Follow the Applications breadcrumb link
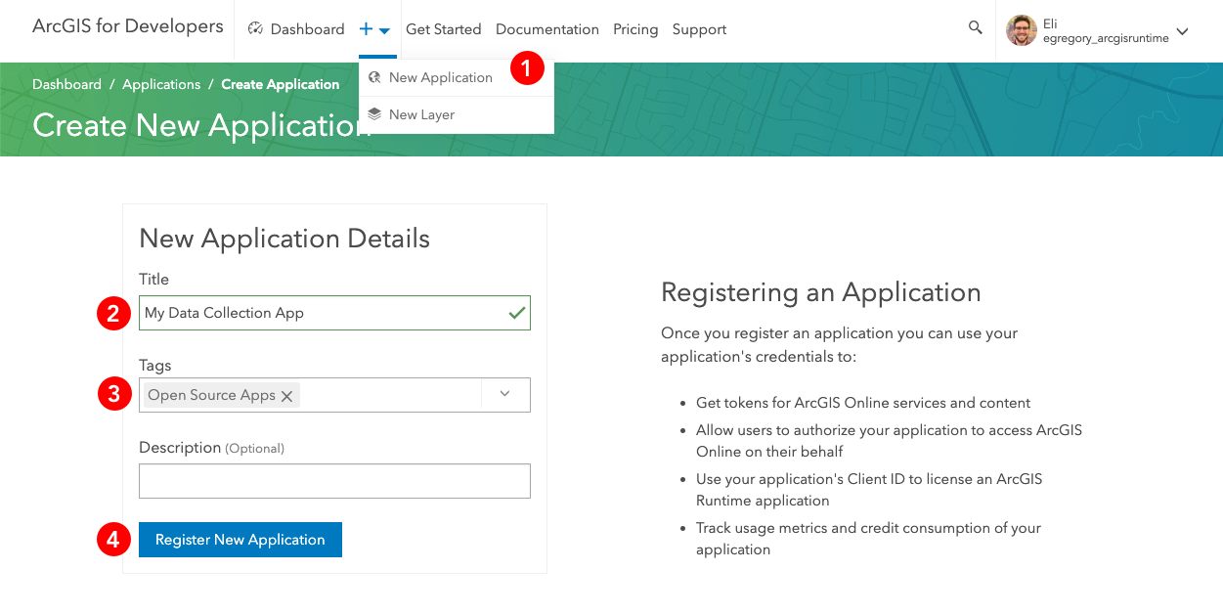Image resolution: width=1223 pixels, height=614 pixels. (x=161, y=84)
